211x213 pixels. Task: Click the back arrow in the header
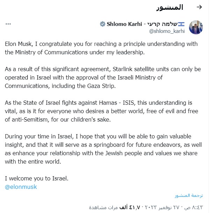pyautogui.click(x=199, y=7)
